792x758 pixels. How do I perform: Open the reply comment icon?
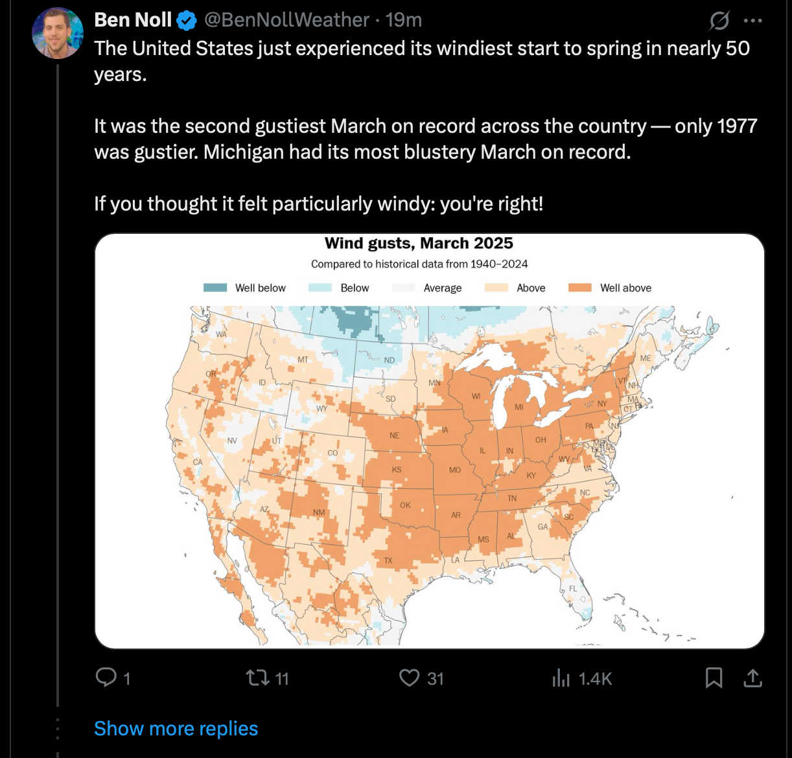click(x=106, y=678)
